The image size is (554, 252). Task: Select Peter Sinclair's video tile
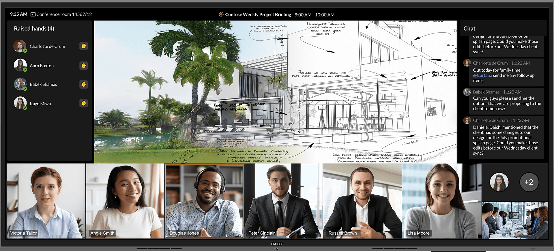pyautogui.click(x=283, y=201)
